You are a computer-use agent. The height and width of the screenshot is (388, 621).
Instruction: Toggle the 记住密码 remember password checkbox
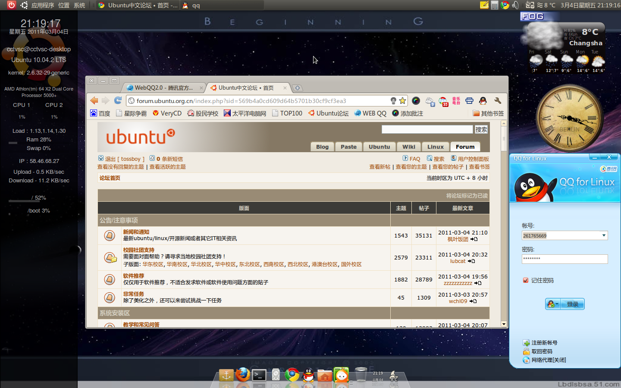[x=526, y=280]
